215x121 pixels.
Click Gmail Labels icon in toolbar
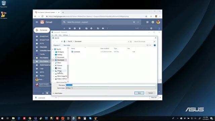click(x=103, y=28)
